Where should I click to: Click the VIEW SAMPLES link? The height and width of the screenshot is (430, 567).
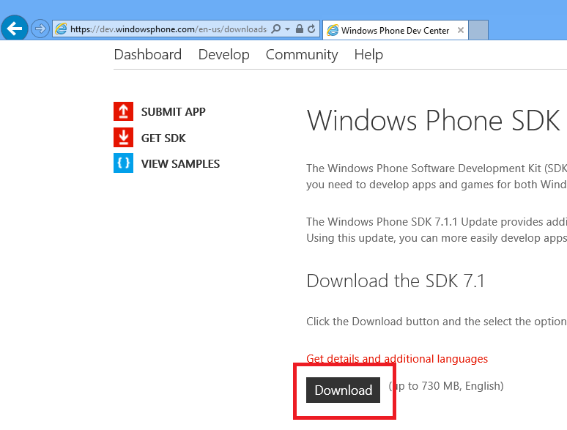[180, 164]
